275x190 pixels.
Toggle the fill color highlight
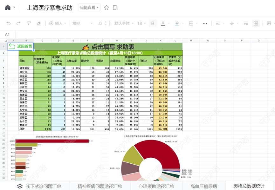point(177,23)
